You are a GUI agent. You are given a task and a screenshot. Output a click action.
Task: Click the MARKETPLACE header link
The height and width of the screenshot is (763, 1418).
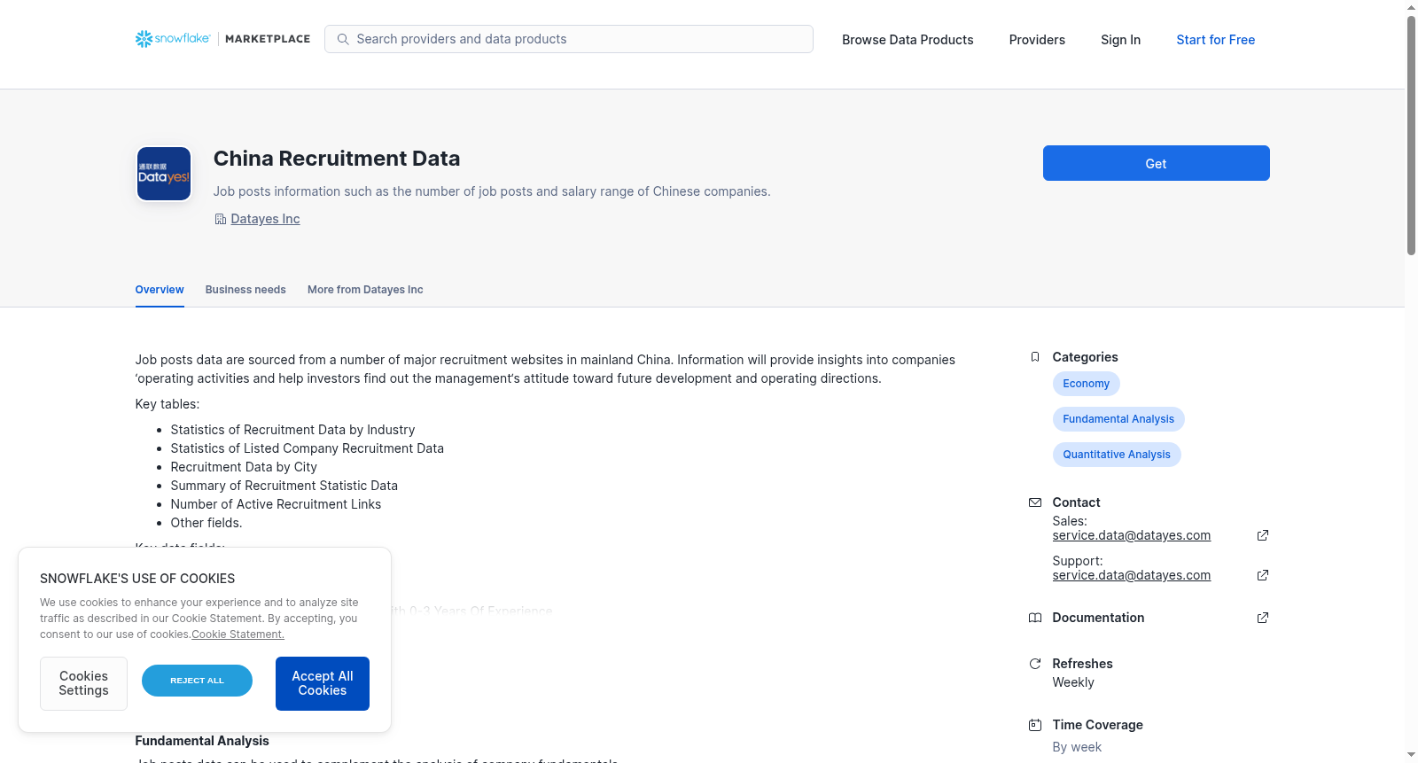268,39
